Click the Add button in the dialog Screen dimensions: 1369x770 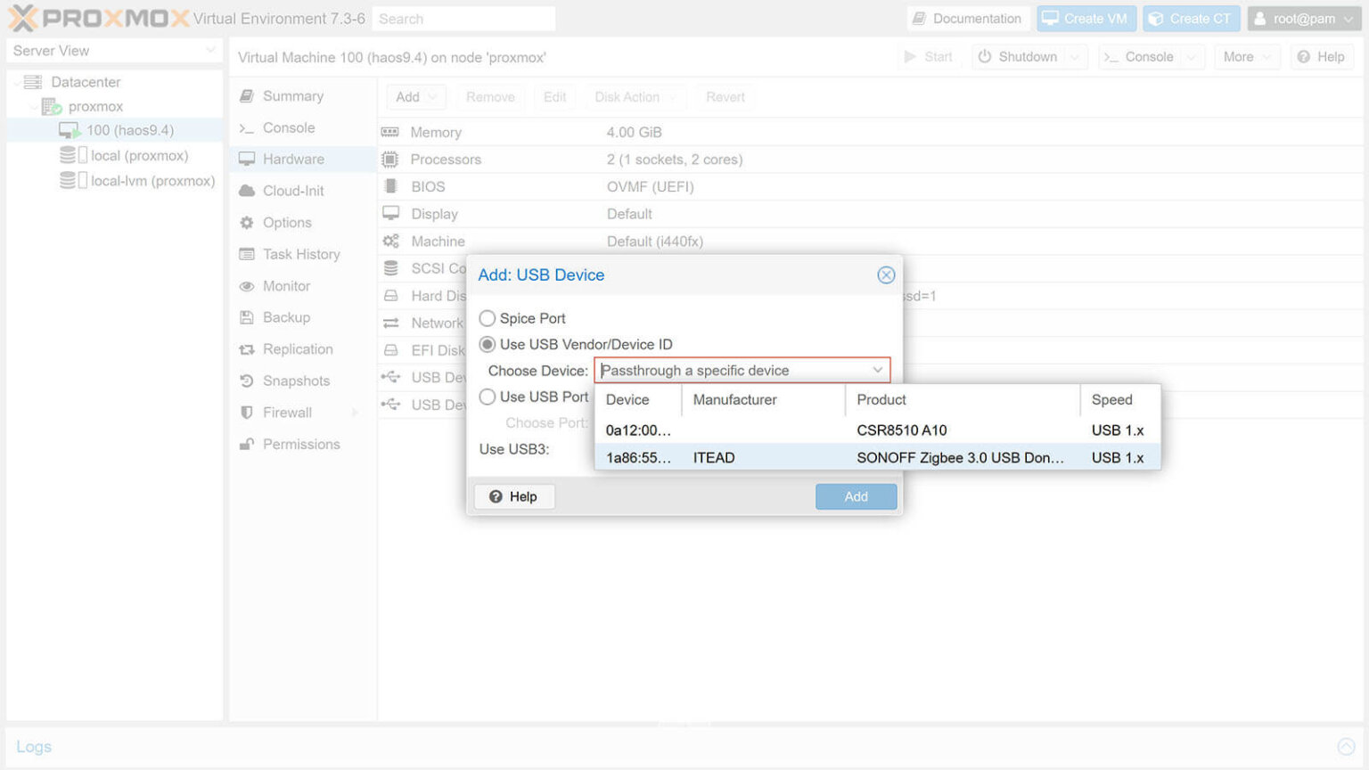point(855,496)
